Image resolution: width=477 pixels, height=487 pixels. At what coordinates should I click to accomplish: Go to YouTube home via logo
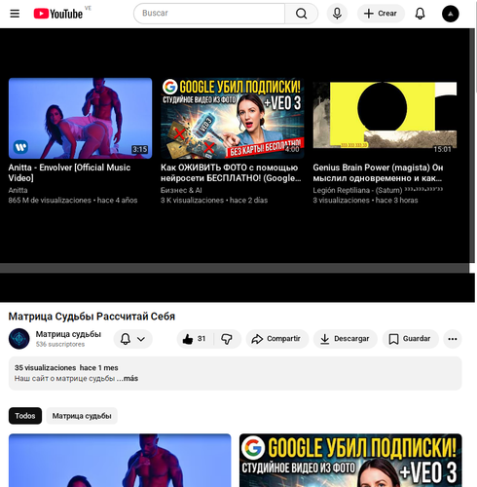[x=58, y=14]
